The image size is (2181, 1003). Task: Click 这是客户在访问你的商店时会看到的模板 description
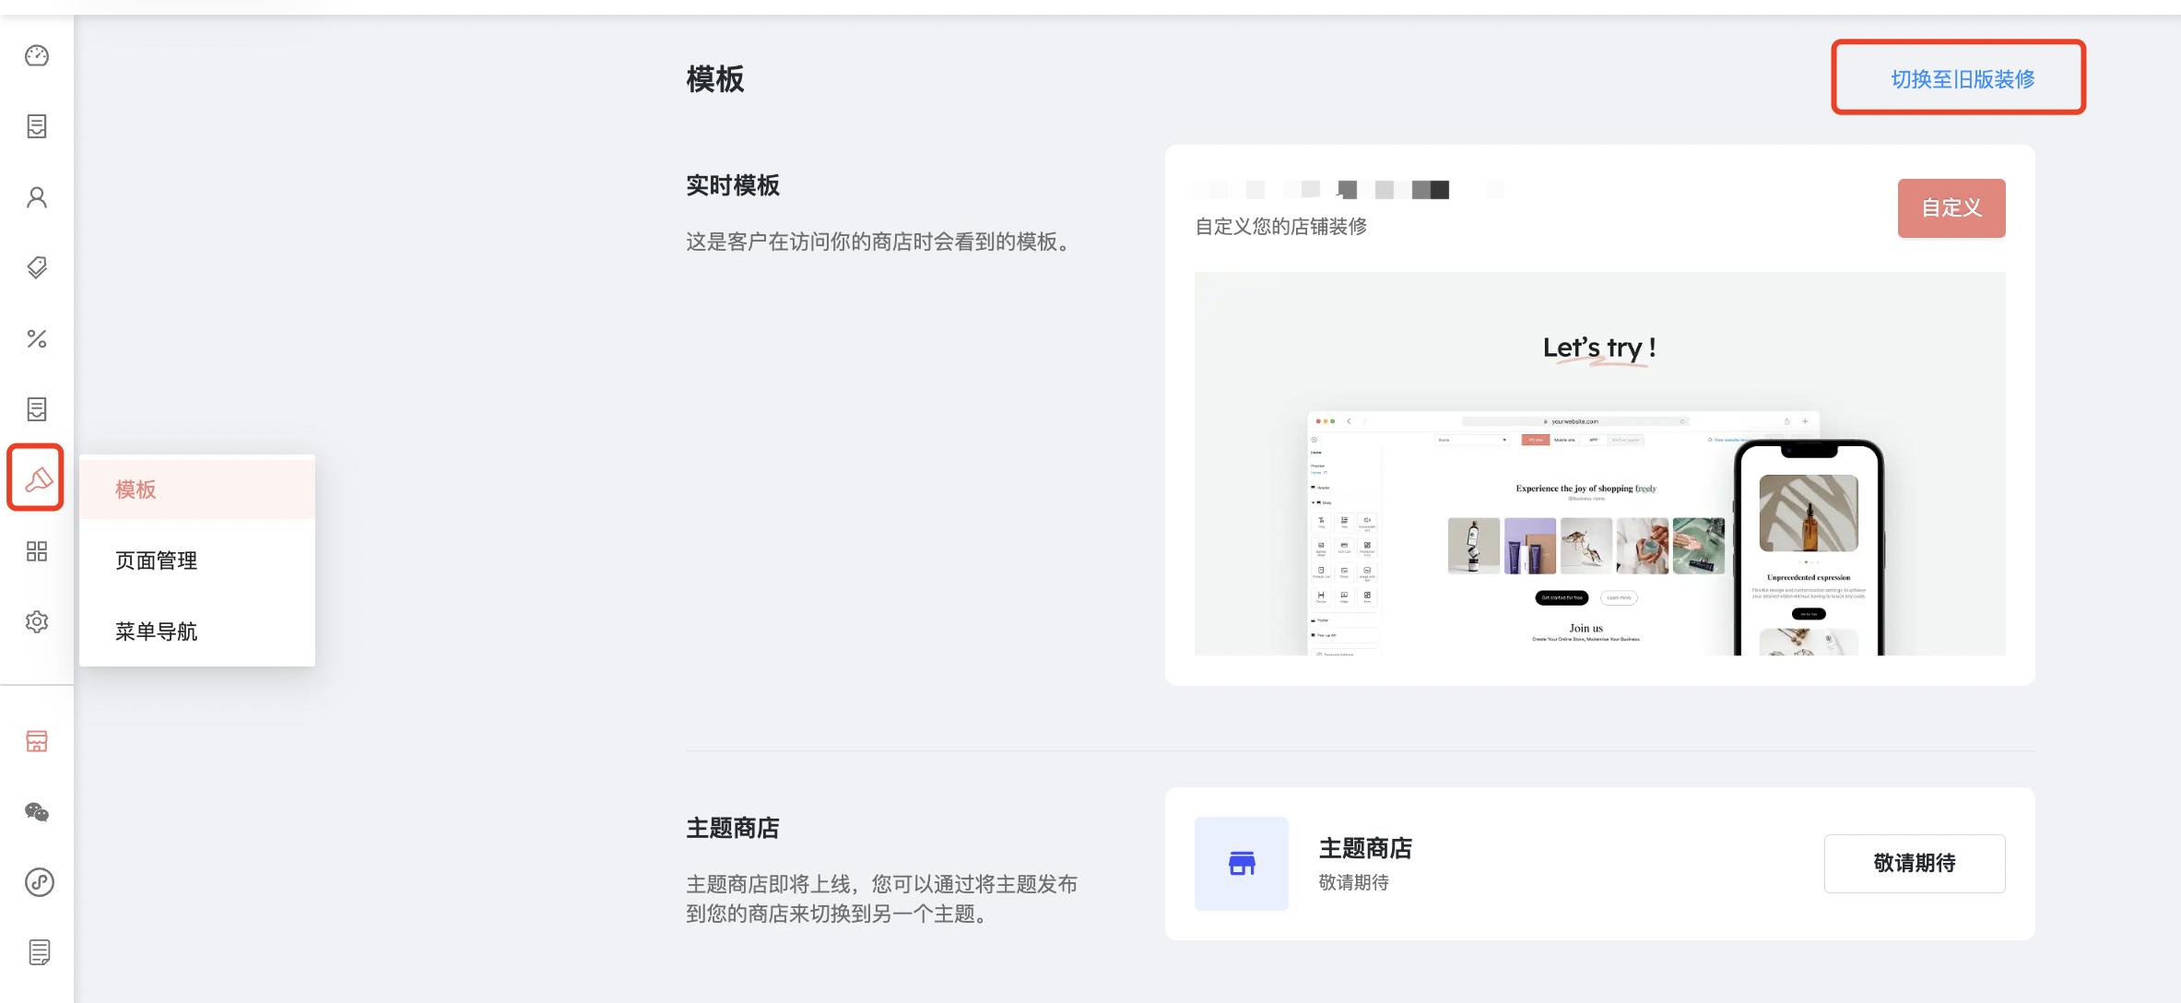(x=881, y=242)
